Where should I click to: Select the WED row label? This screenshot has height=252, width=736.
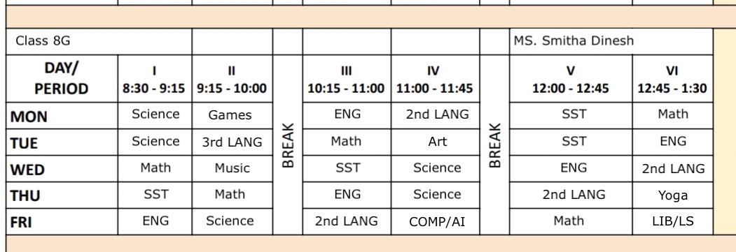[x=62, y=168]
